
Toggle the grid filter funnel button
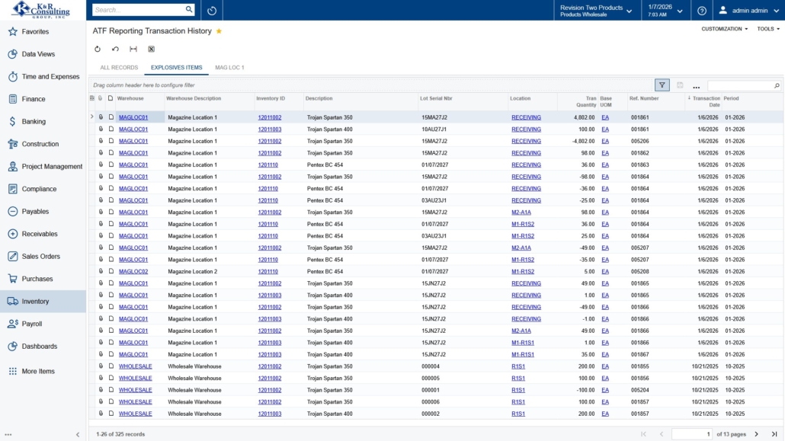pyautogui.click(x=662, y=86)
